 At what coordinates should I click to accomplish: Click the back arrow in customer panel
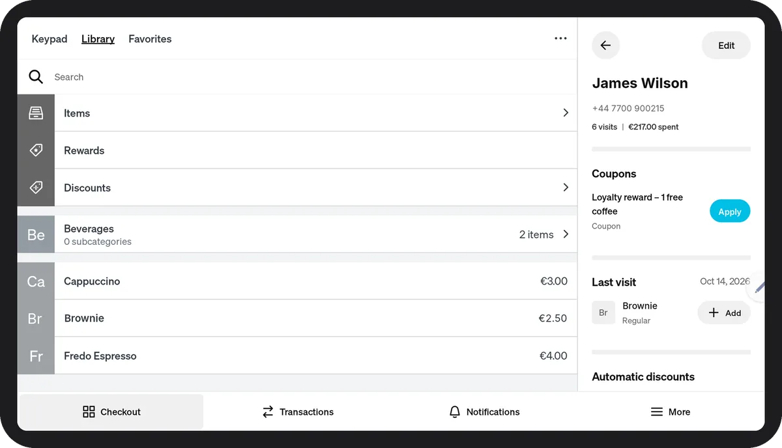point(605,46)
